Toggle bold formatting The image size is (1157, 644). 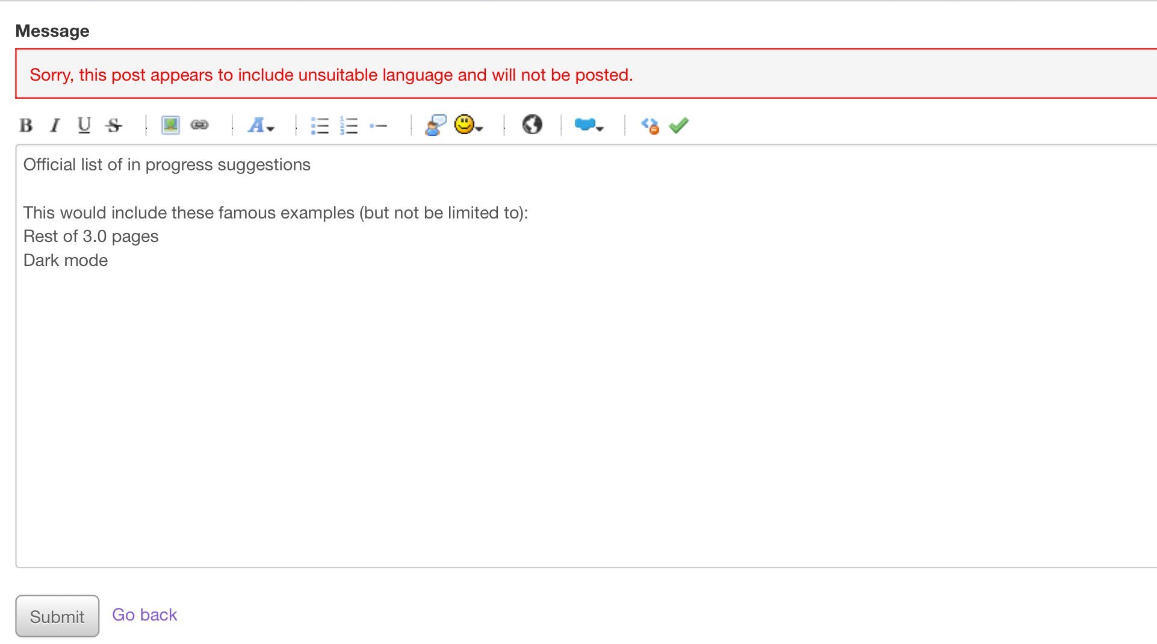click(26, 125)
